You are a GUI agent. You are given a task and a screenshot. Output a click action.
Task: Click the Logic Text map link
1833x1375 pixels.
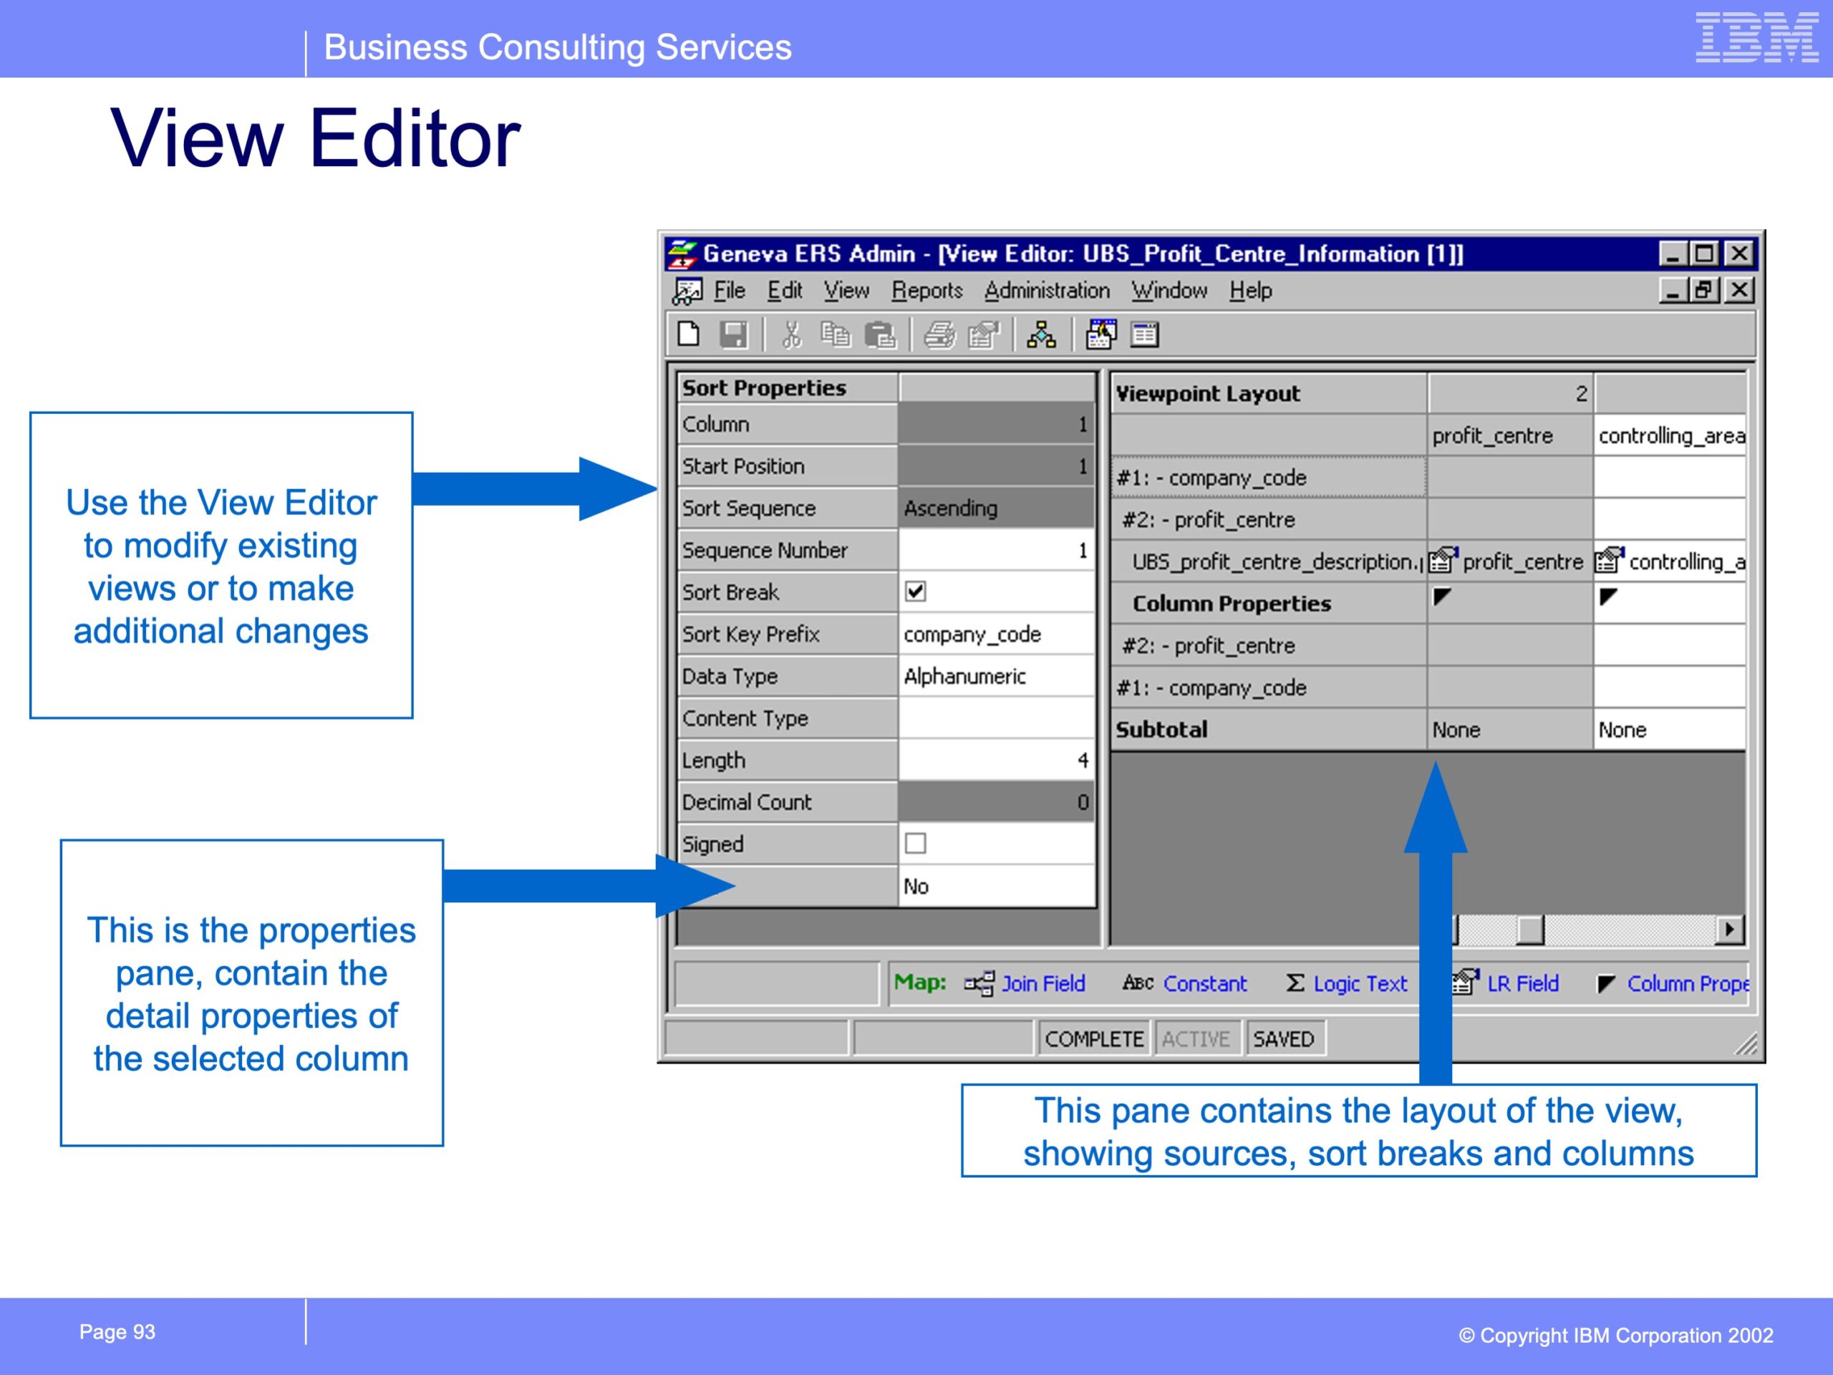[1359, 984]
